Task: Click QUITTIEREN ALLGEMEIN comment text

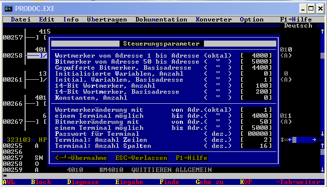Action: coord(171,170)
